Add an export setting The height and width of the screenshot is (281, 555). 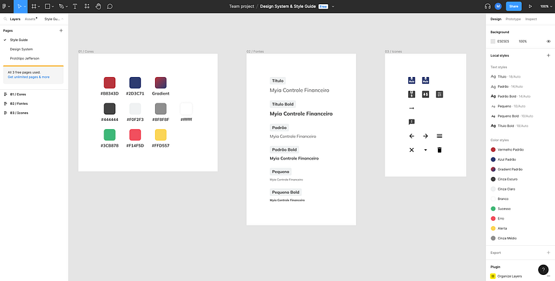point(548,253)
